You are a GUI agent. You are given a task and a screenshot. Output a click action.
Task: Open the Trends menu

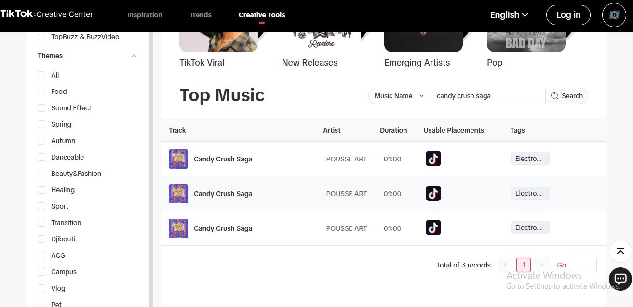[x=201, y=15]
